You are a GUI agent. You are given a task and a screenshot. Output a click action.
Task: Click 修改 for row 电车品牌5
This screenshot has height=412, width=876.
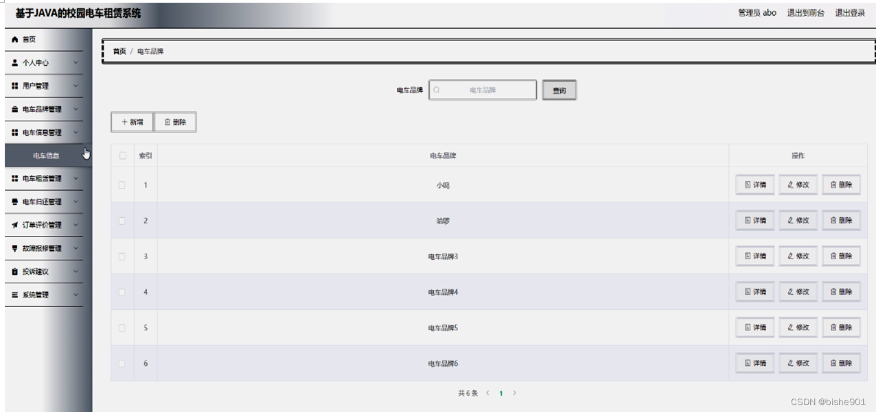(x=798, y=327)
